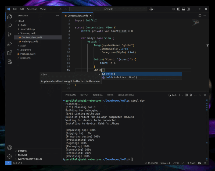Image resolution: width=215 pixels, height=171 pixels.
Task: Open editor More Actions ellipsis
Action: tap(205, 16)
